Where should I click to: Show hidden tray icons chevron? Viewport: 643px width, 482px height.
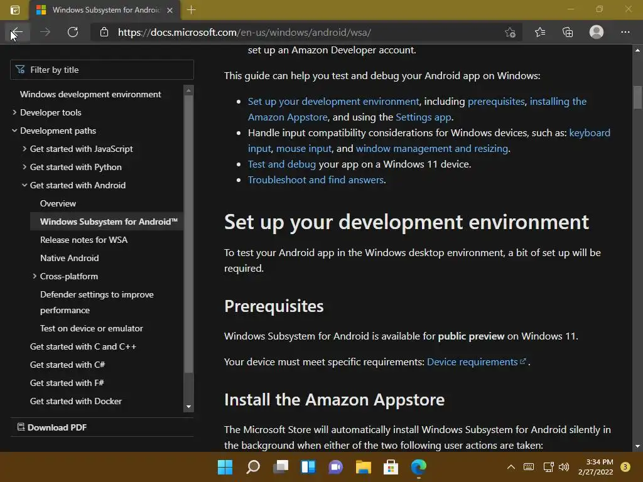point(511,467)
